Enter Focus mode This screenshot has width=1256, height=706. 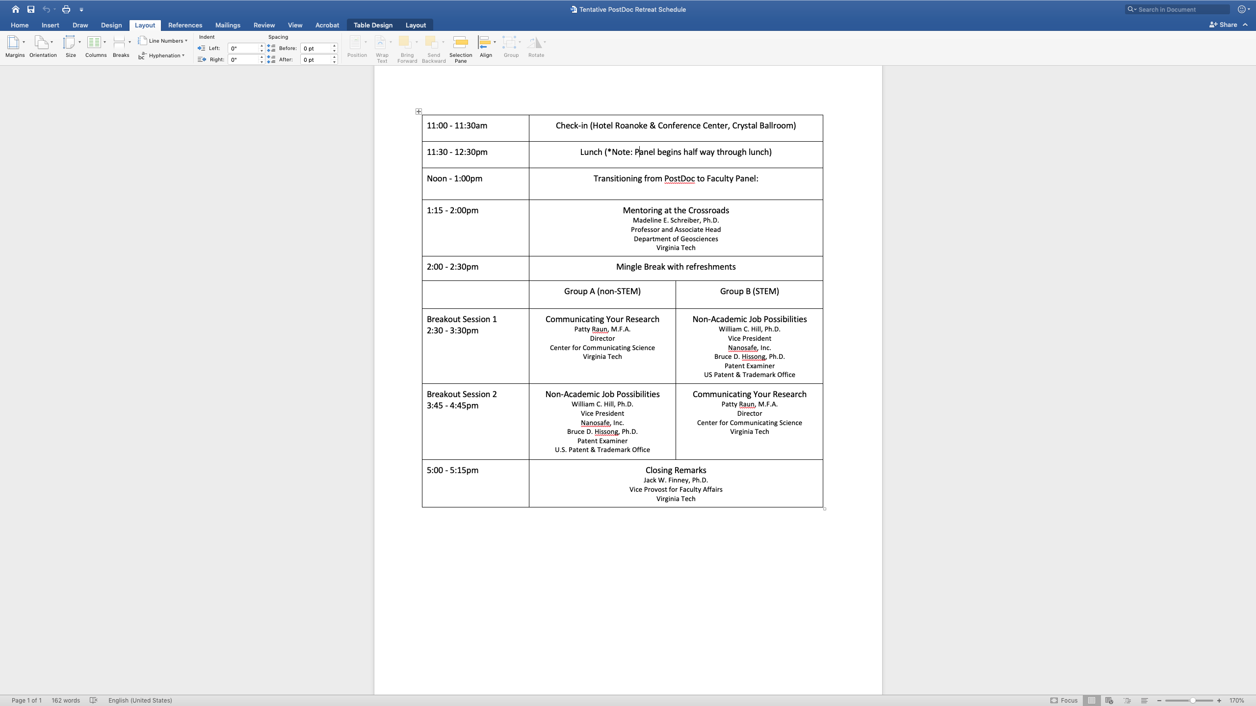coord(1064,700)
